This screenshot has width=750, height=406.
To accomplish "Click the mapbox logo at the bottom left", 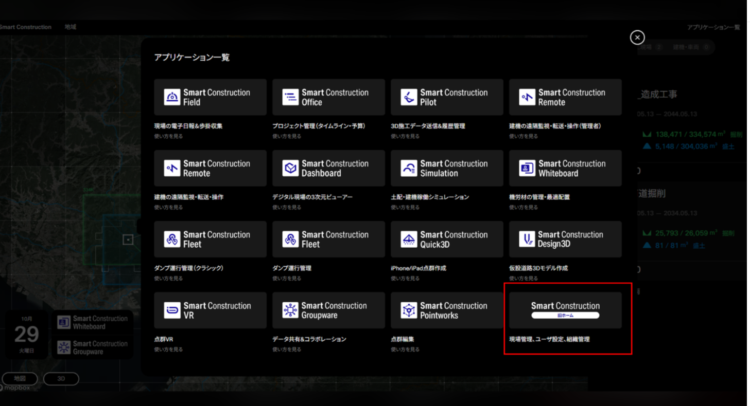I will (x=15, y=388).
